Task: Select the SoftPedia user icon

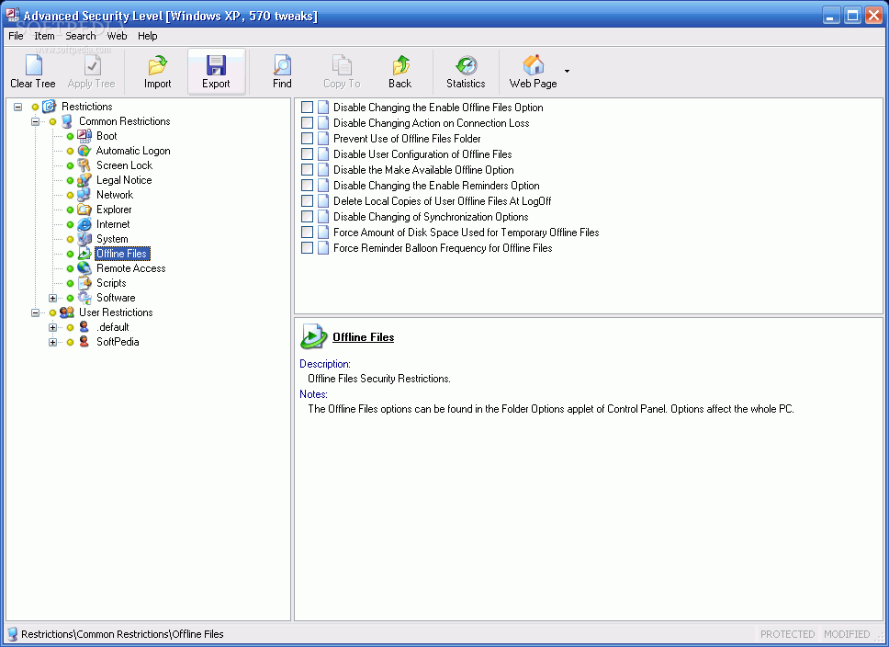Action: click(x=84, y=342)
